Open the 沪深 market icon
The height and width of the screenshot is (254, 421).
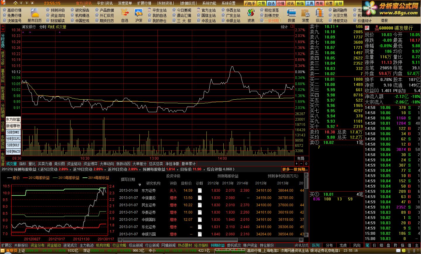139,15
